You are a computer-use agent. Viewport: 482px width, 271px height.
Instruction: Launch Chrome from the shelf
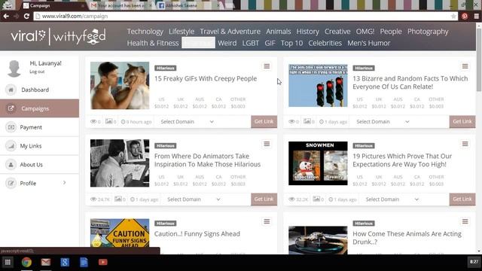26,262
